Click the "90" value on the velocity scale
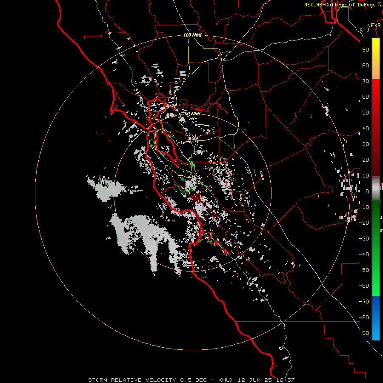This screenshot has width=383, height=383. click(366, 50)
